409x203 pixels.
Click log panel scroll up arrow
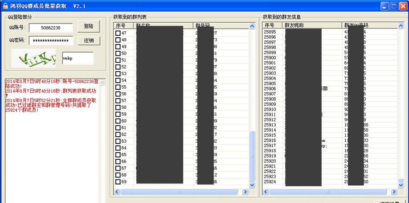tap(102, 82)
